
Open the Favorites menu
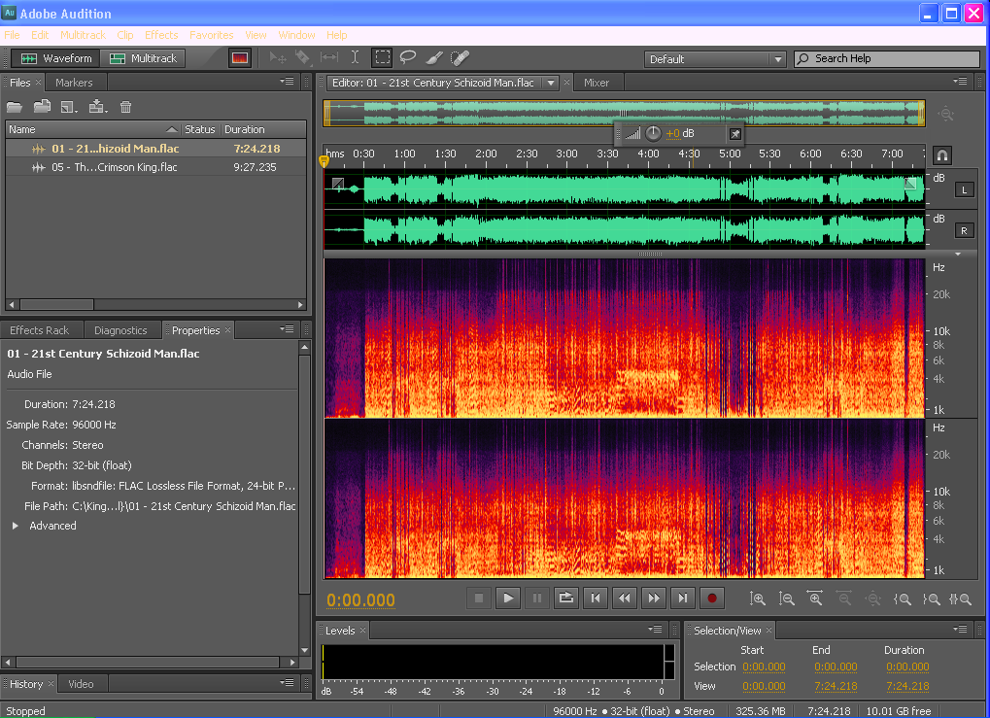(211, 35)
